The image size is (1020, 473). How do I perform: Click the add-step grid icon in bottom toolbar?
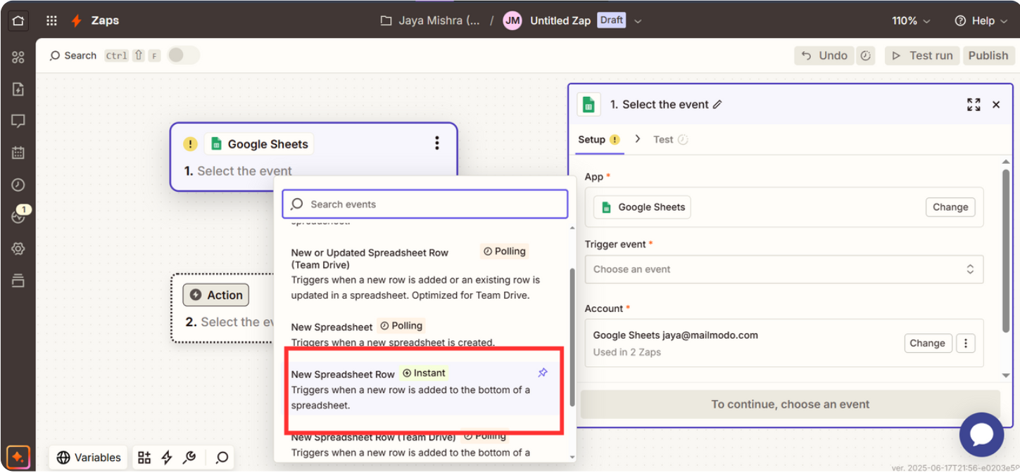144,458
